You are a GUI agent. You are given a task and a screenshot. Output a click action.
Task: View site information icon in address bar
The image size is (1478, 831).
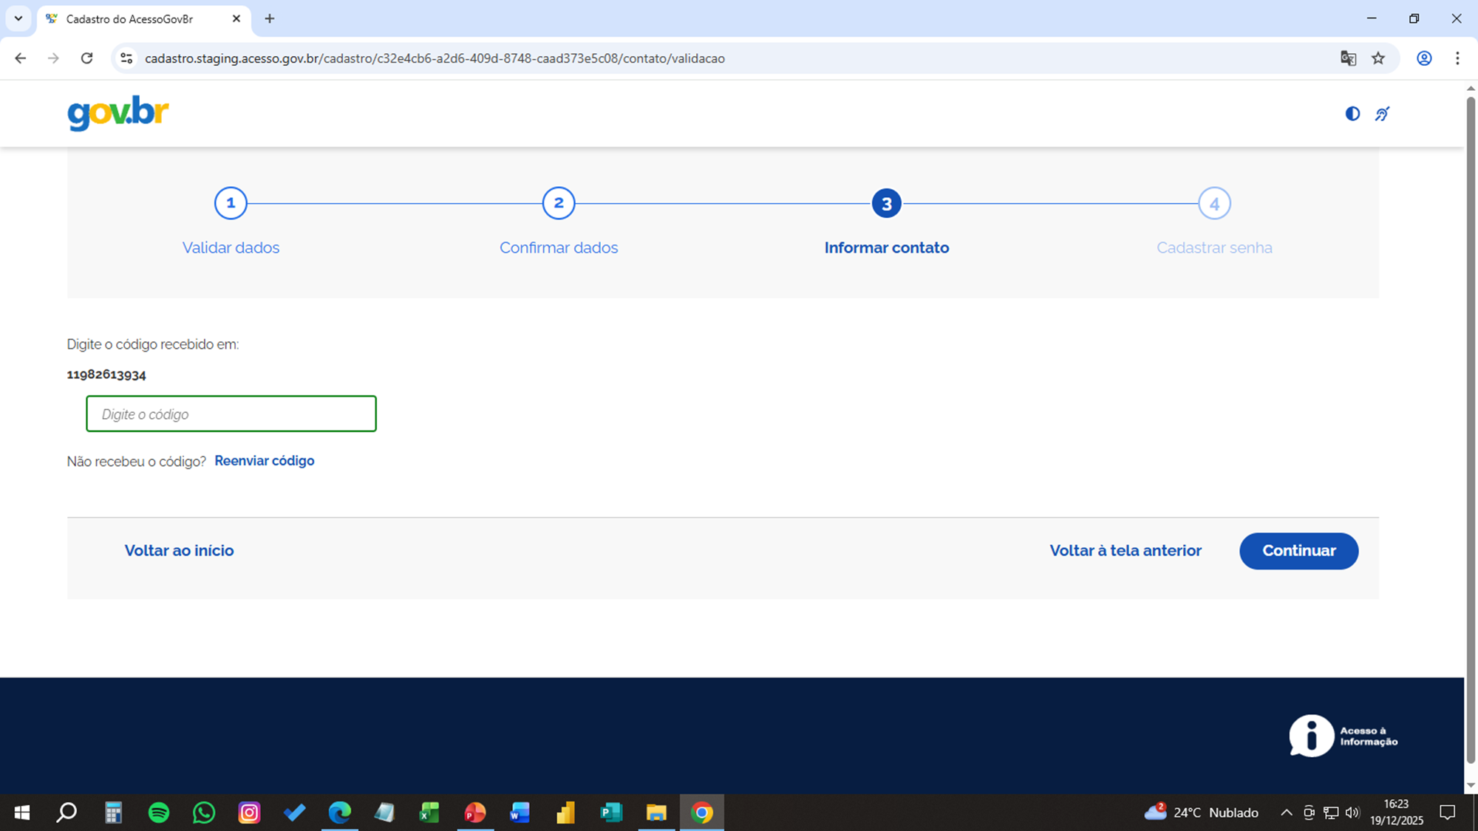pos(126,58)
